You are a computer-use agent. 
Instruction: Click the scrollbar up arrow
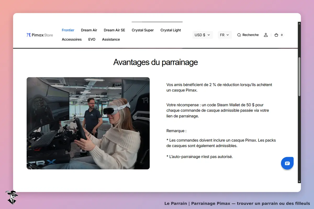[299, 24]
